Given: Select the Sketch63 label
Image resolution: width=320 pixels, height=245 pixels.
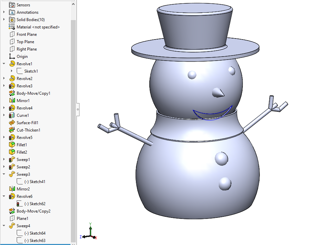Looking at the screenshot, I should click(35, 241).
